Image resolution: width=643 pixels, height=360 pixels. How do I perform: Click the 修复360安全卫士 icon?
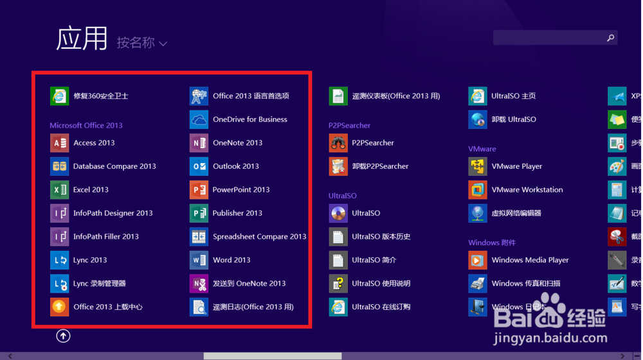[59, 96]
